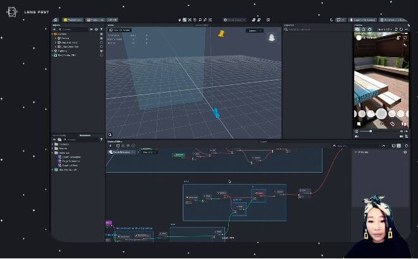Toggle the checkbox of the Edge Detection object

click(x=101, y=47)
